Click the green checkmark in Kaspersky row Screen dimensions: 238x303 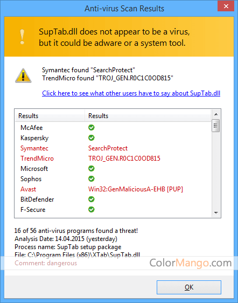[x=92, y=138]
